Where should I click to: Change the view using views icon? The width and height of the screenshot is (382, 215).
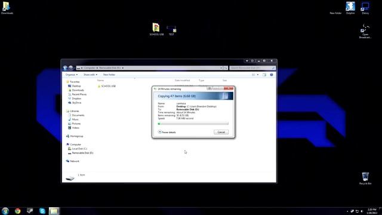point(253,75)
